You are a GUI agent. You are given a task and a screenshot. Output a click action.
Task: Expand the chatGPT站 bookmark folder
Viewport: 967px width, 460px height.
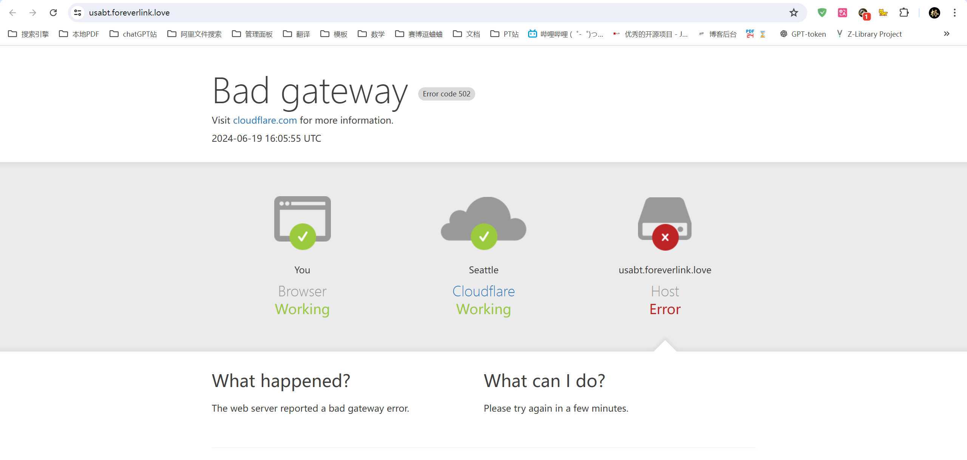point(133,34)
